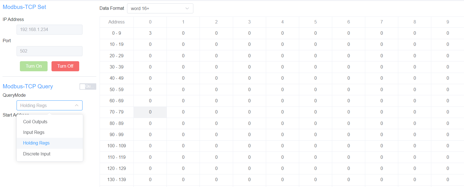Choose Input Regs option
This screenshot has height=187, width=464.
tap(34, 132)
